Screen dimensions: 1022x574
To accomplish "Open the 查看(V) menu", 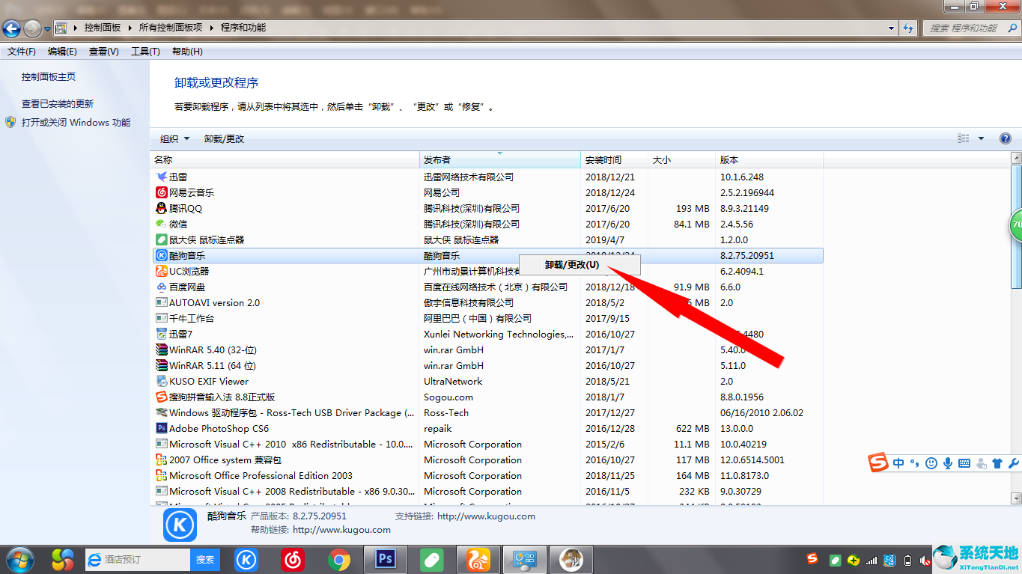I will (104, 52).
